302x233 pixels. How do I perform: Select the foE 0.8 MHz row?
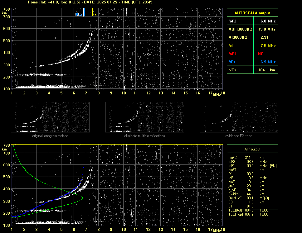(x=247, y=178)
